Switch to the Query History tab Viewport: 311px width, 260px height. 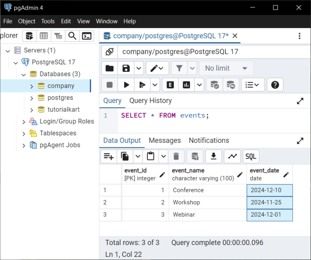[151, 101]
